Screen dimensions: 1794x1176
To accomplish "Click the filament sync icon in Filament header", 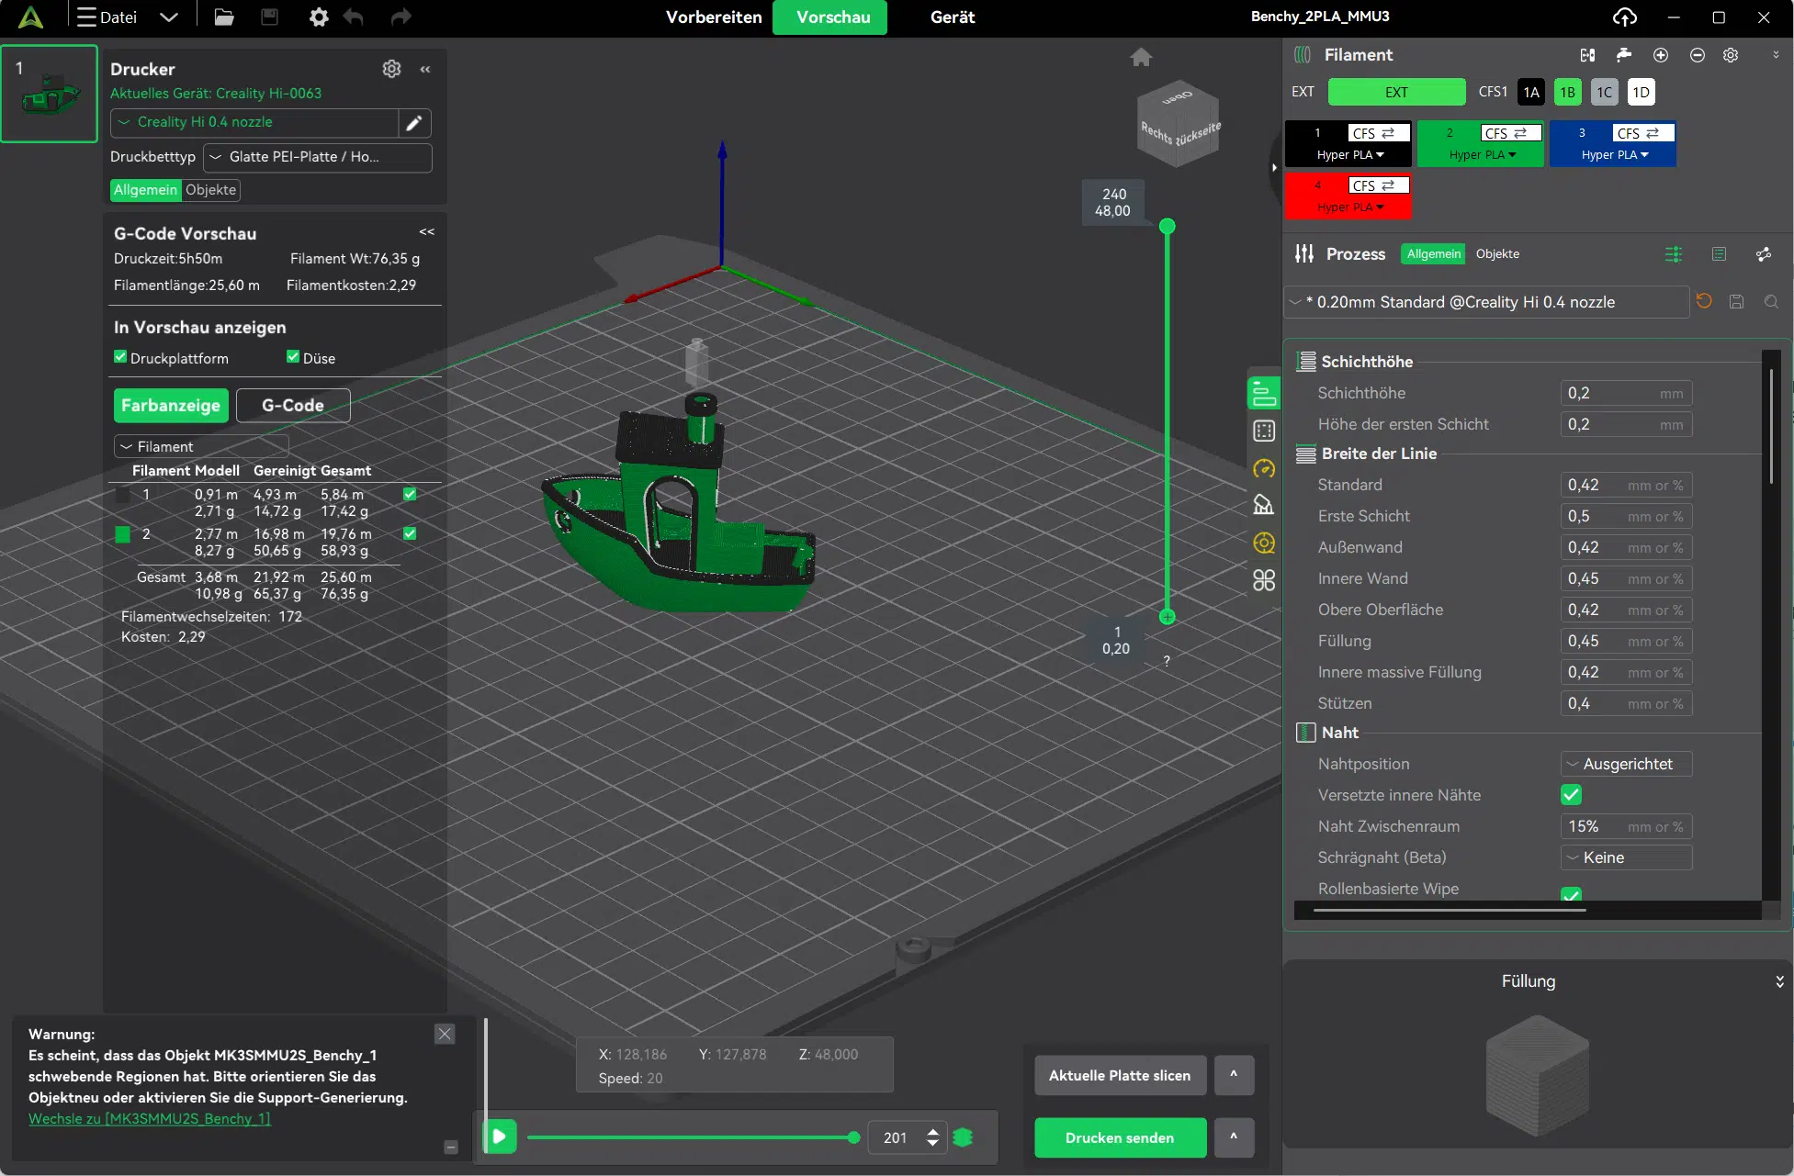I will 1587,55.
